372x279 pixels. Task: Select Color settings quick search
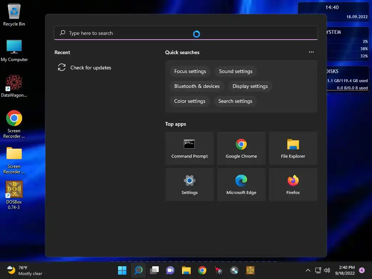190,101
